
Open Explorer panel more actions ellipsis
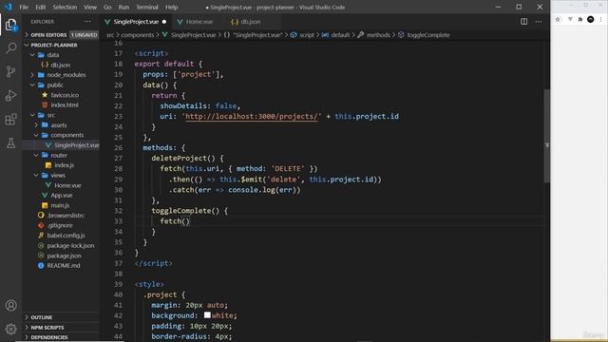click(x=87, y=22)
